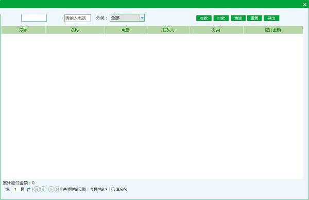Click the jump-to-page arrow icon

pos(28,189)
